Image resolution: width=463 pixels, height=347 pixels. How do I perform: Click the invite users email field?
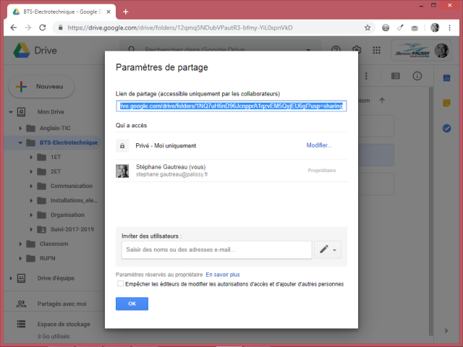[217, 249]
